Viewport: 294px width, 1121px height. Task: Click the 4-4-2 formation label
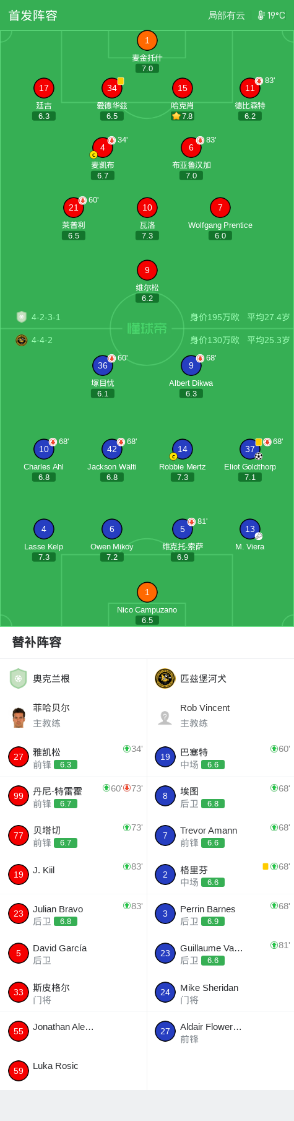[42, 340]
